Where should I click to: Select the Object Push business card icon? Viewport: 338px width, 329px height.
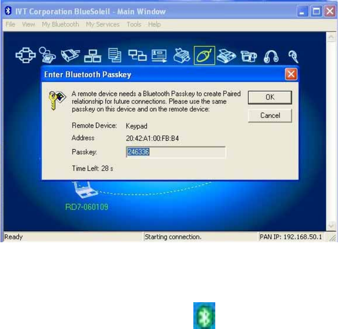point(159,56)
